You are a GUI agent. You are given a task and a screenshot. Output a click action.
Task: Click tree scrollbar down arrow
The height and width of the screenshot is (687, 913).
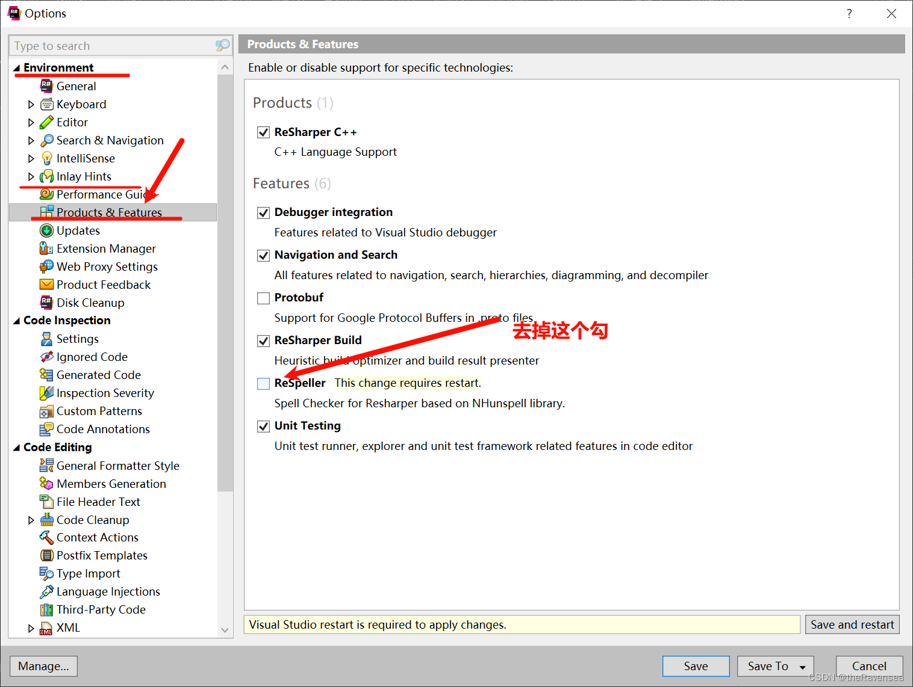point(225,630)
